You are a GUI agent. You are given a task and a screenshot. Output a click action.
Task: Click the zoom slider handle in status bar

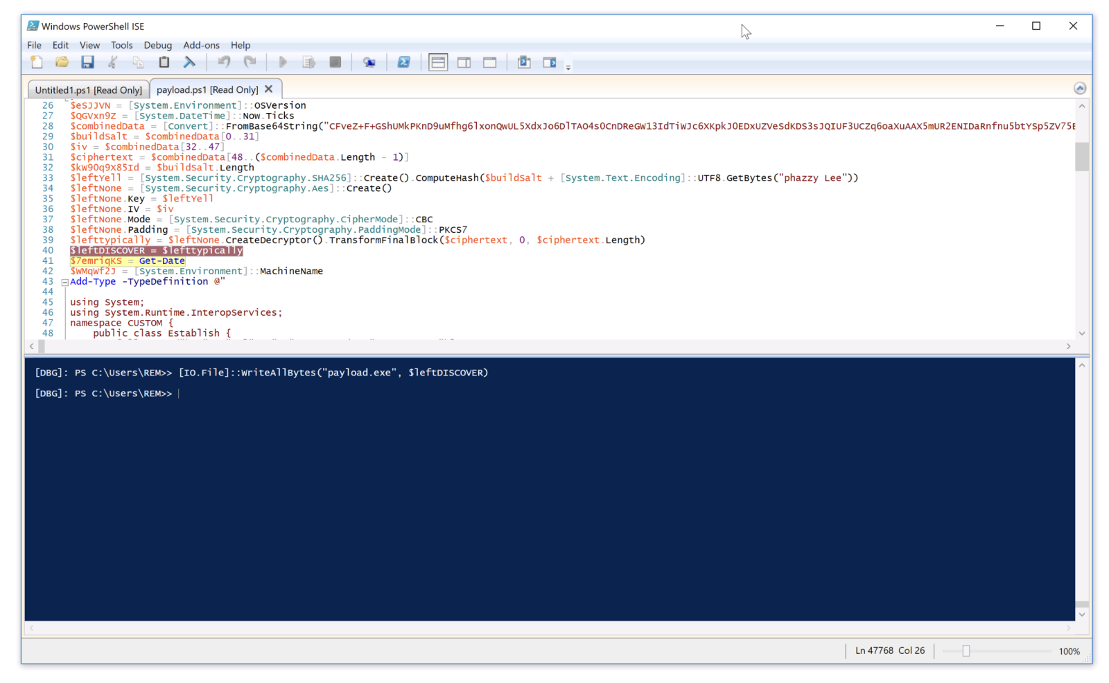click(x=966, y=651)
